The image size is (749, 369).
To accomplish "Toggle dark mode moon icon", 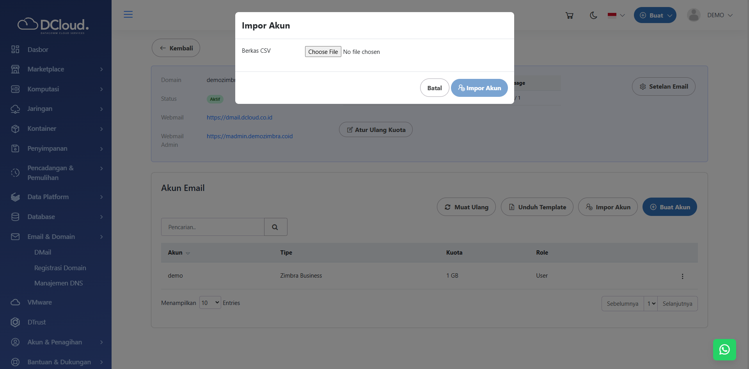I will (x=593, y=15).
